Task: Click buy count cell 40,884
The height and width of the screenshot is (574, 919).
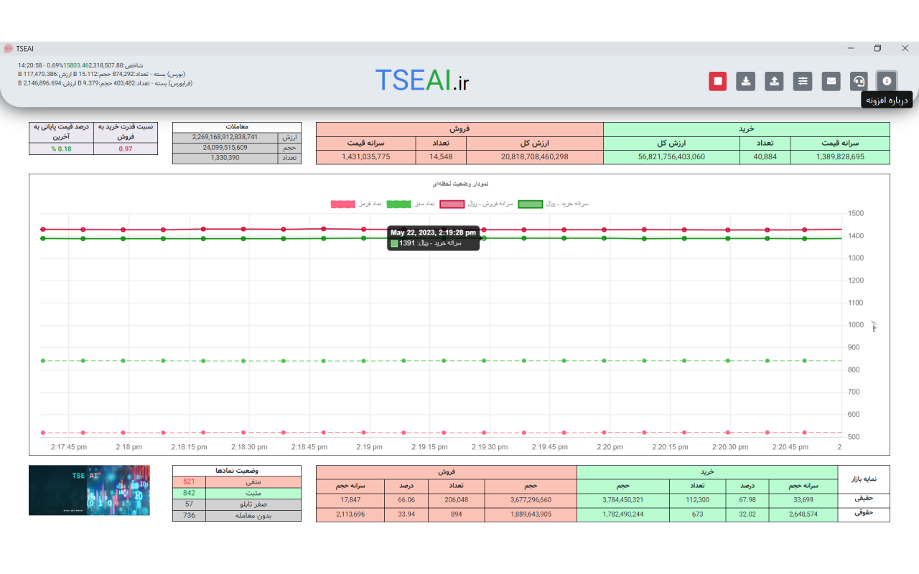Action: click(765, 157)
